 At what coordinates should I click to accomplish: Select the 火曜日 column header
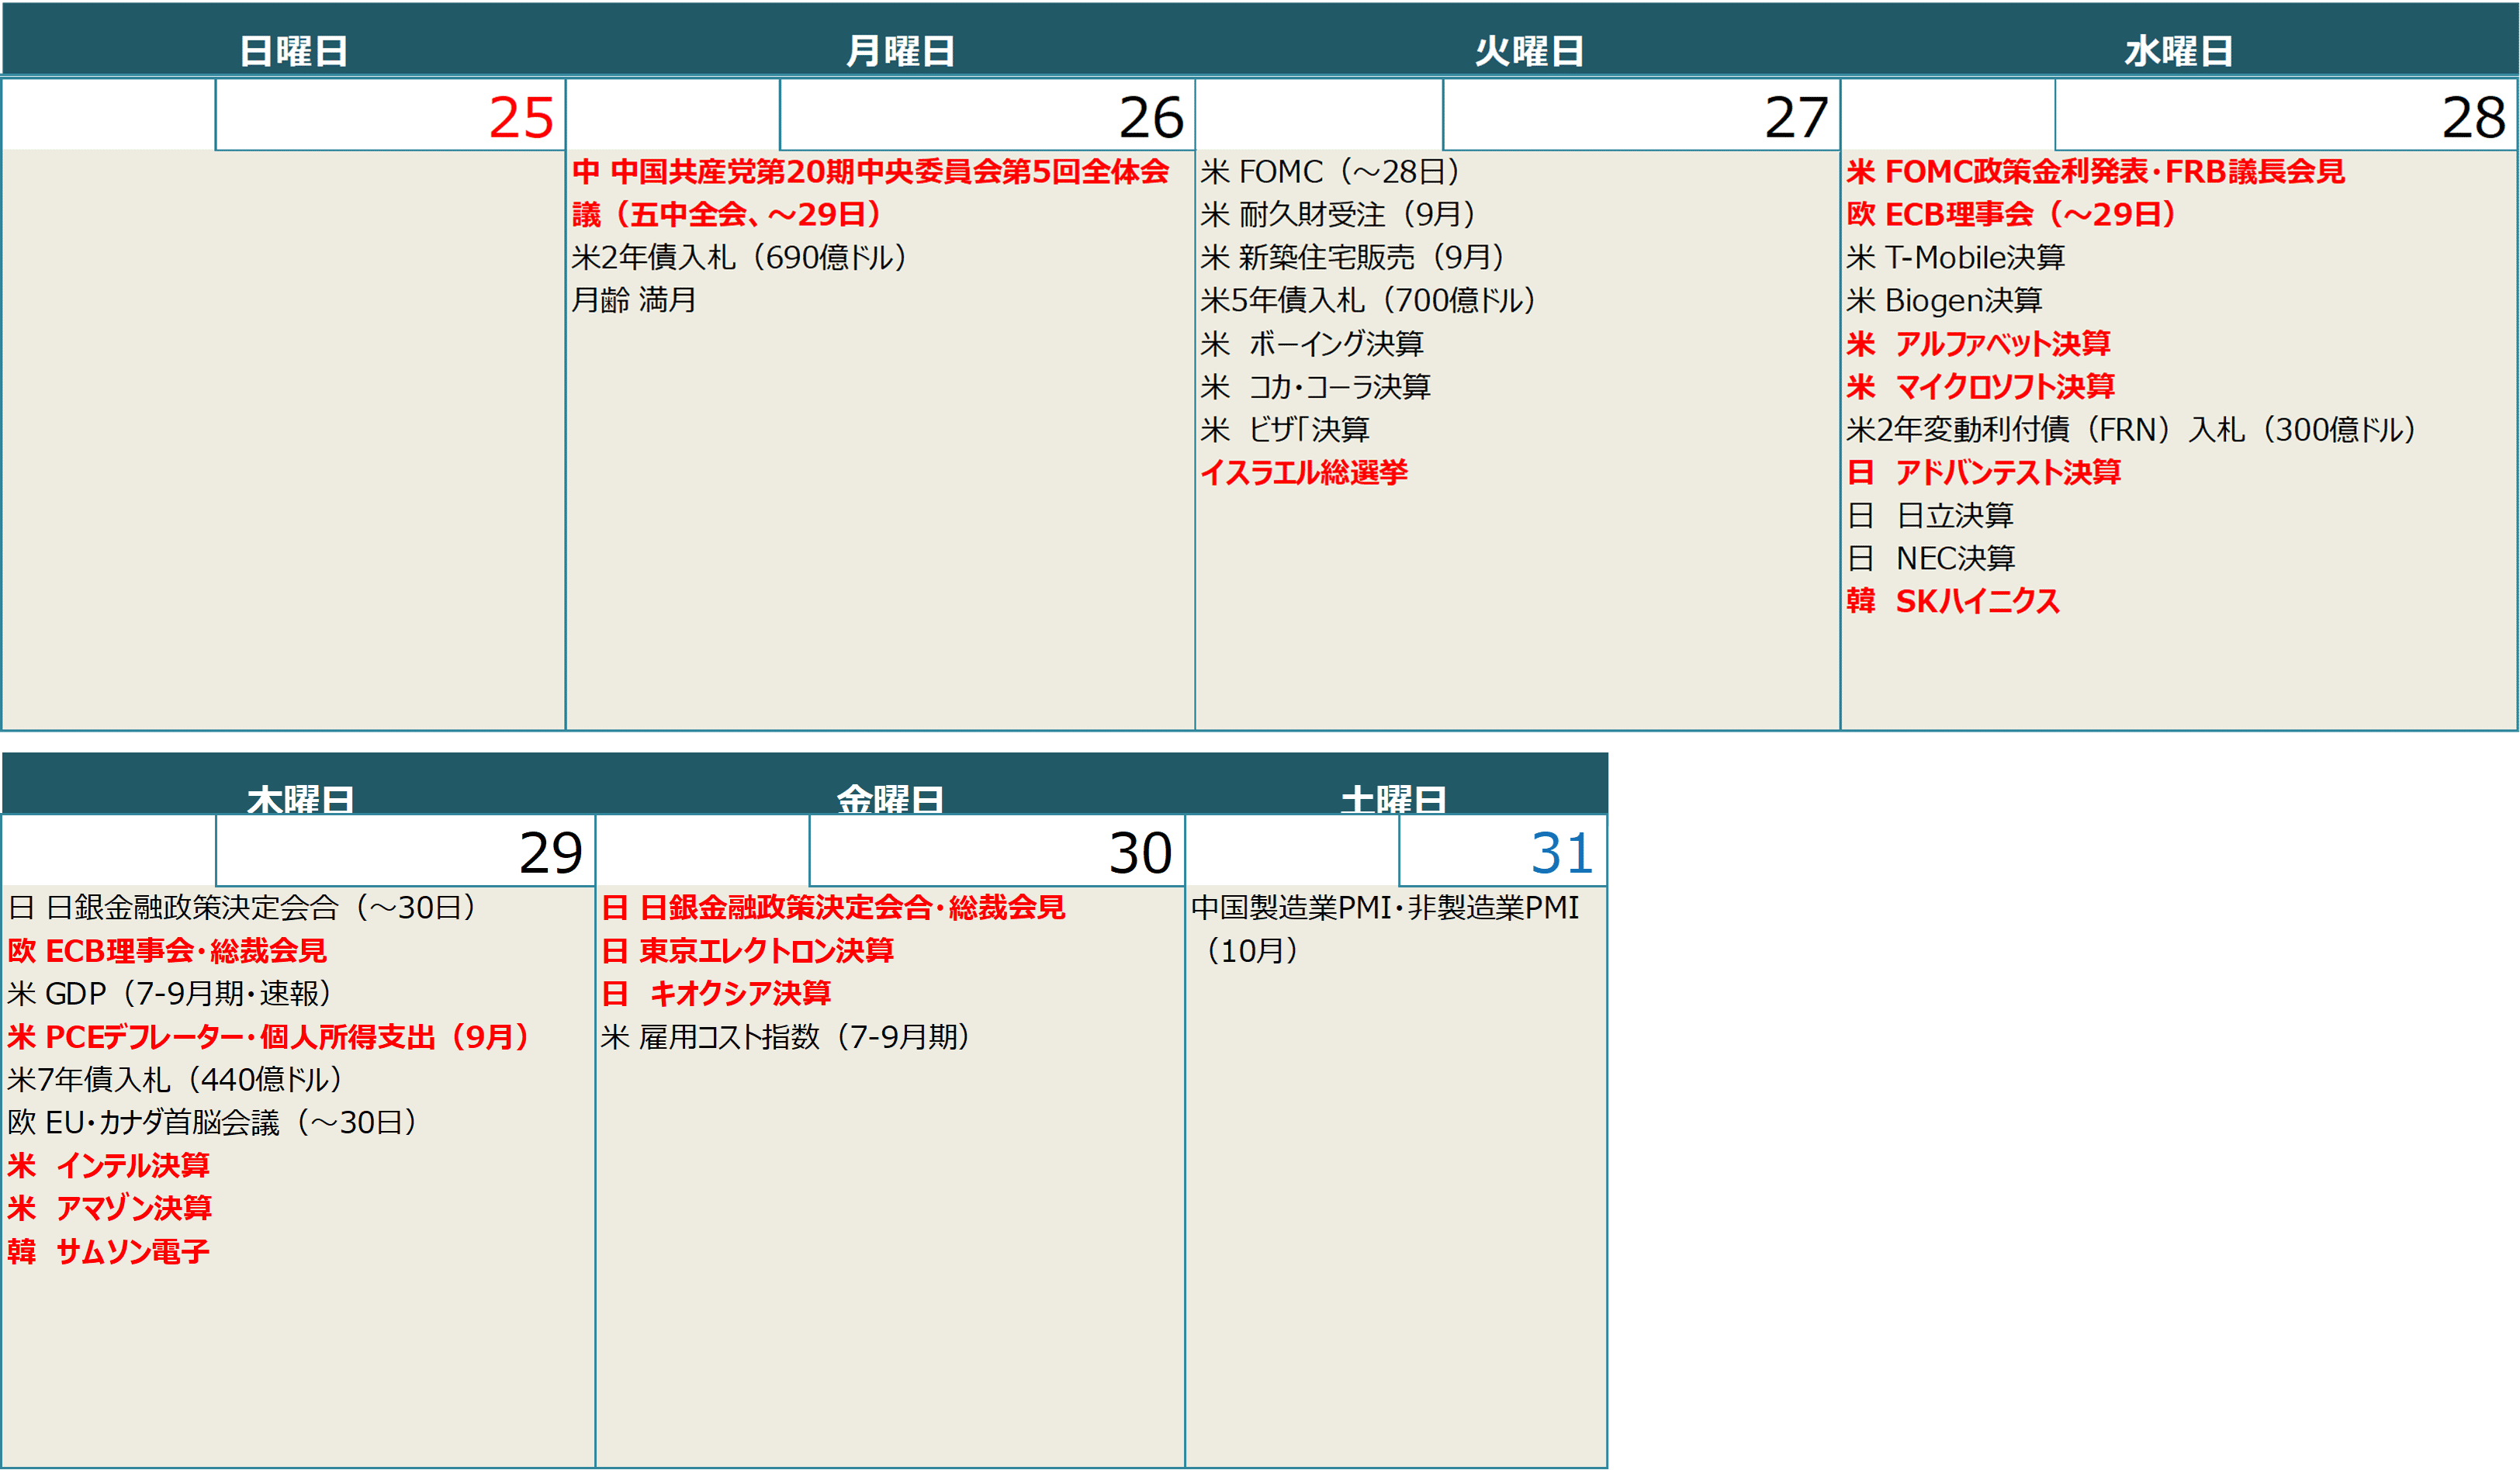(1530, 51)
